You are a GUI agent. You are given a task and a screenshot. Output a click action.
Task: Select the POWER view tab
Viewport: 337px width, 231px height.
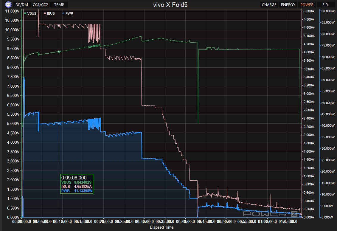coord(307,4)
